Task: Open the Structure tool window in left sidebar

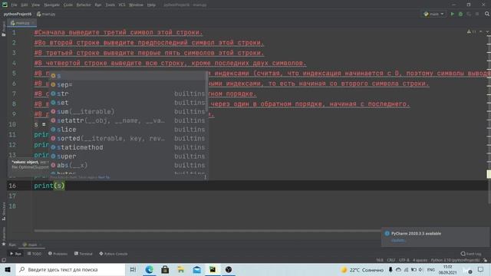Action: pos(3,212)
